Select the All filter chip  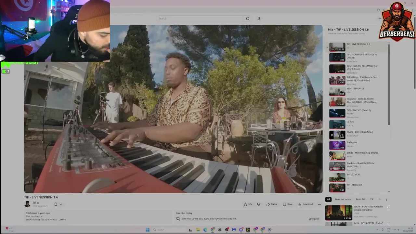[x=328, y=199]
